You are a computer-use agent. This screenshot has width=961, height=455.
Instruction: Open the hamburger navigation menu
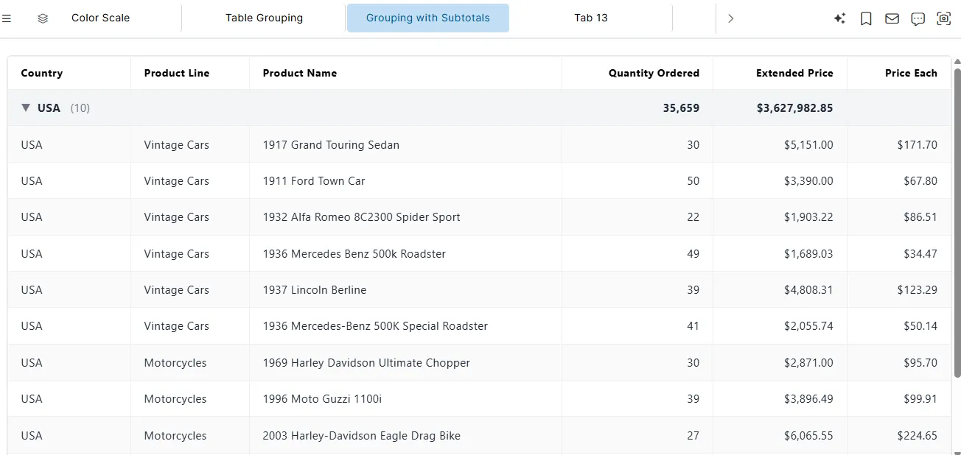[8, 18]
